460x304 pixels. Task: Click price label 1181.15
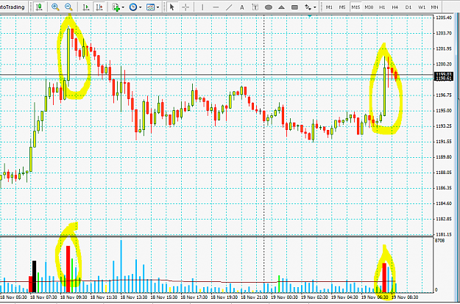[444, 235]
